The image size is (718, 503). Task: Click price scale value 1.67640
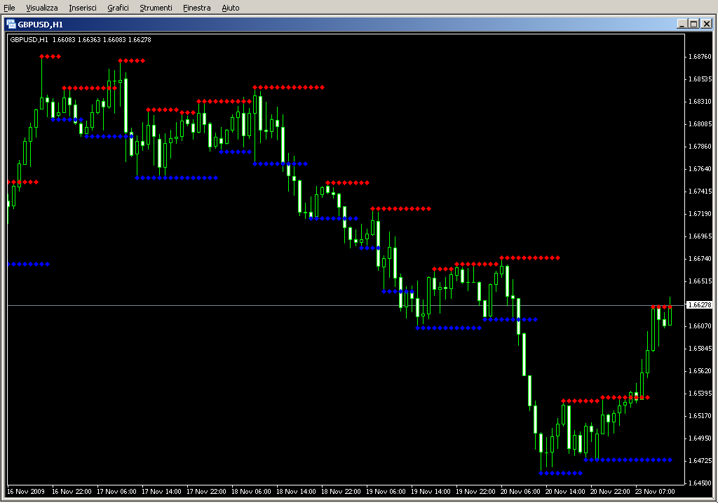(x=700, y=169)
